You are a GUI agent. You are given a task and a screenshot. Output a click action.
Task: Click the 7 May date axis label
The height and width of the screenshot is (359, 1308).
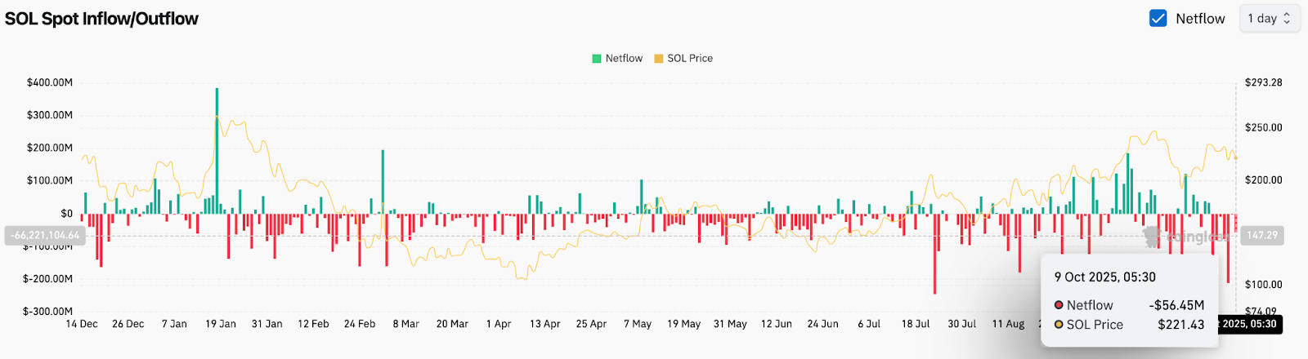[x=638, y=324]
